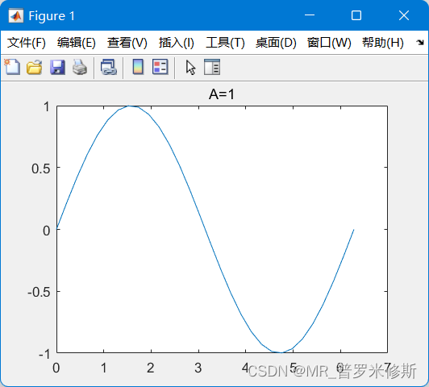Click the y-axis label 0.5
Viewport: 429px width, 387px height.
[41, 169]
